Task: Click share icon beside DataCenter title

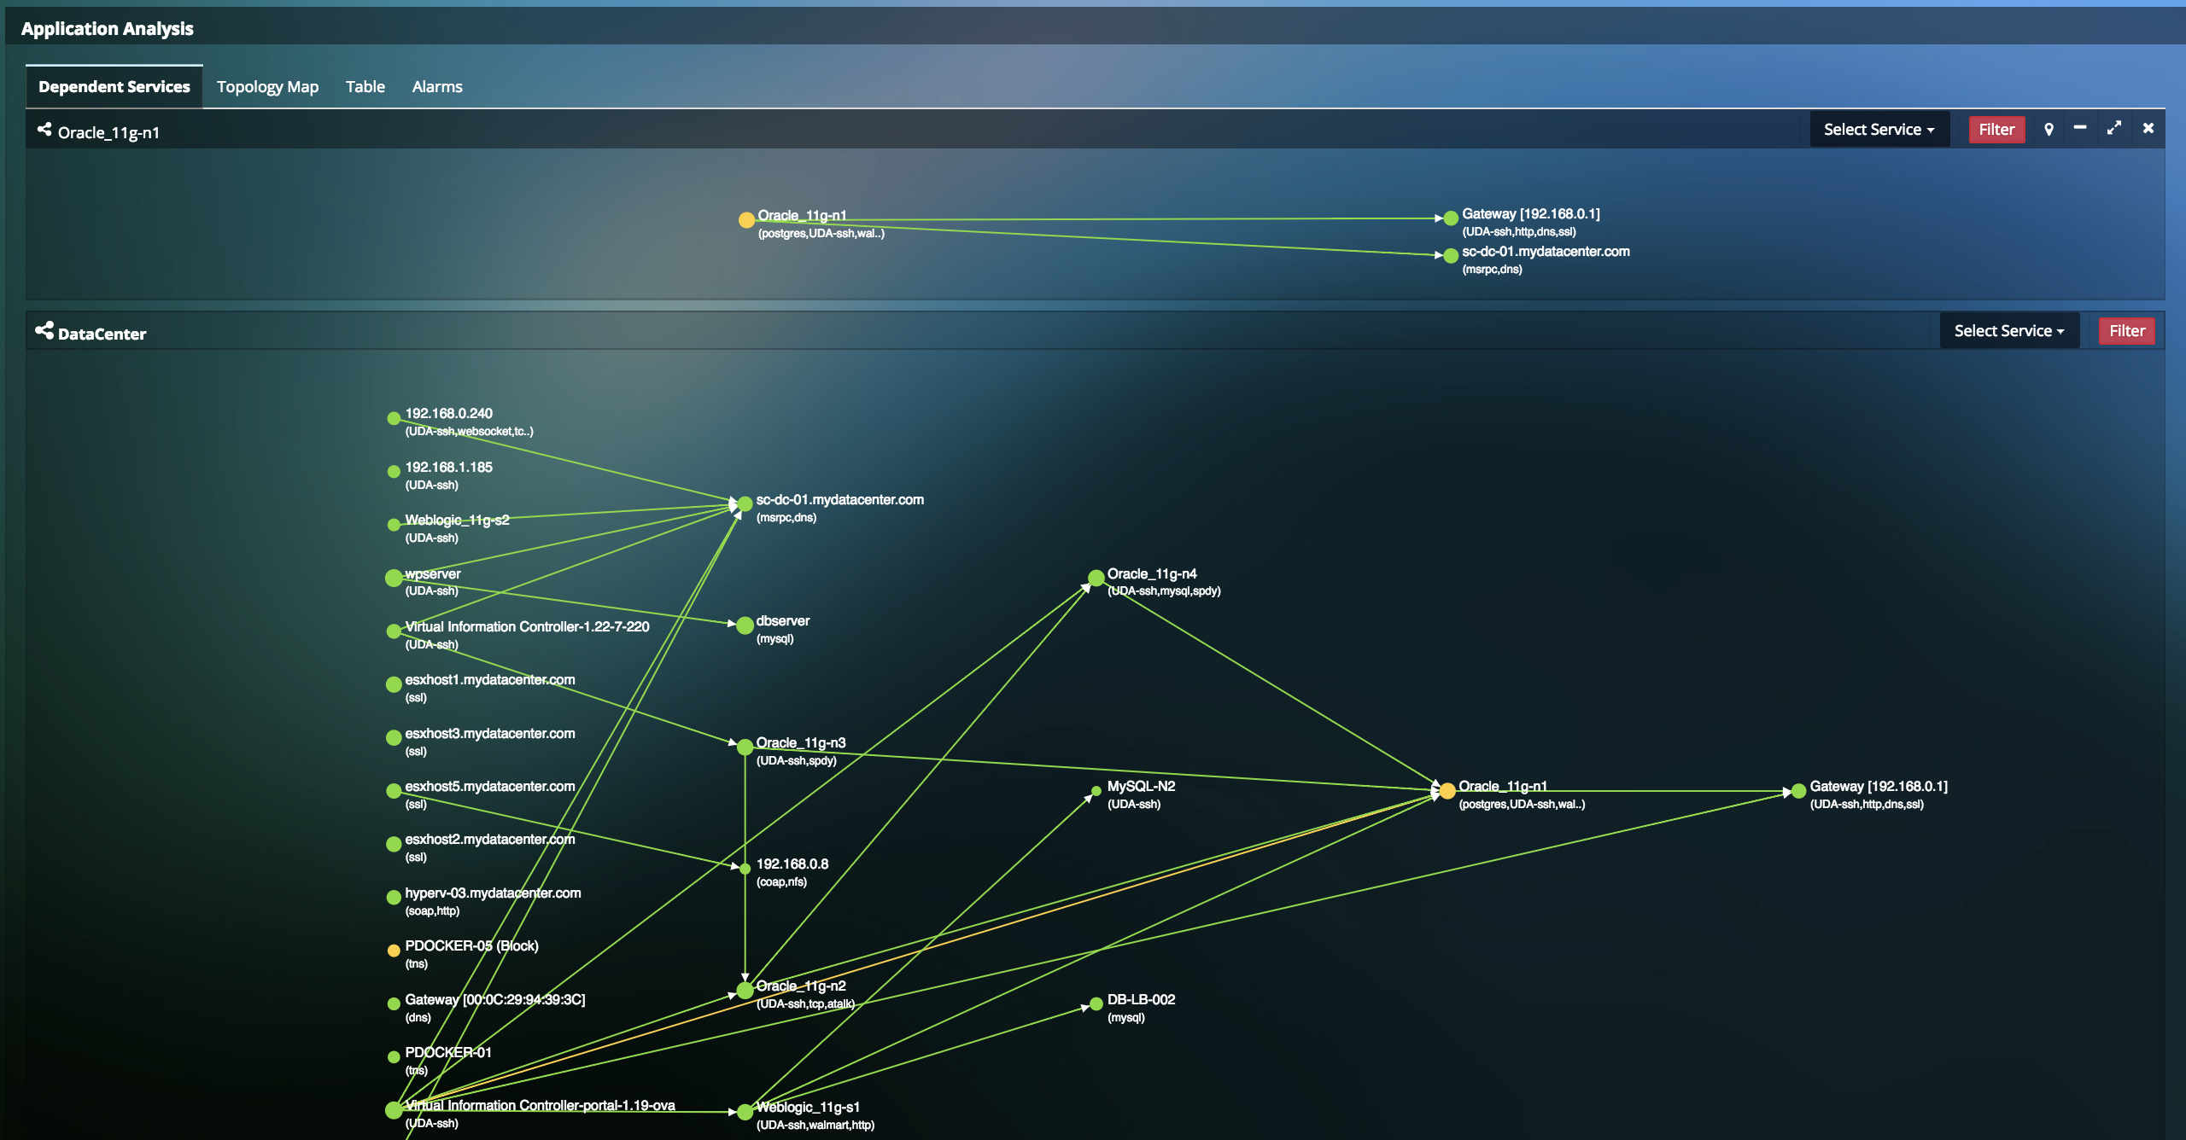Action: coord(44,331)
